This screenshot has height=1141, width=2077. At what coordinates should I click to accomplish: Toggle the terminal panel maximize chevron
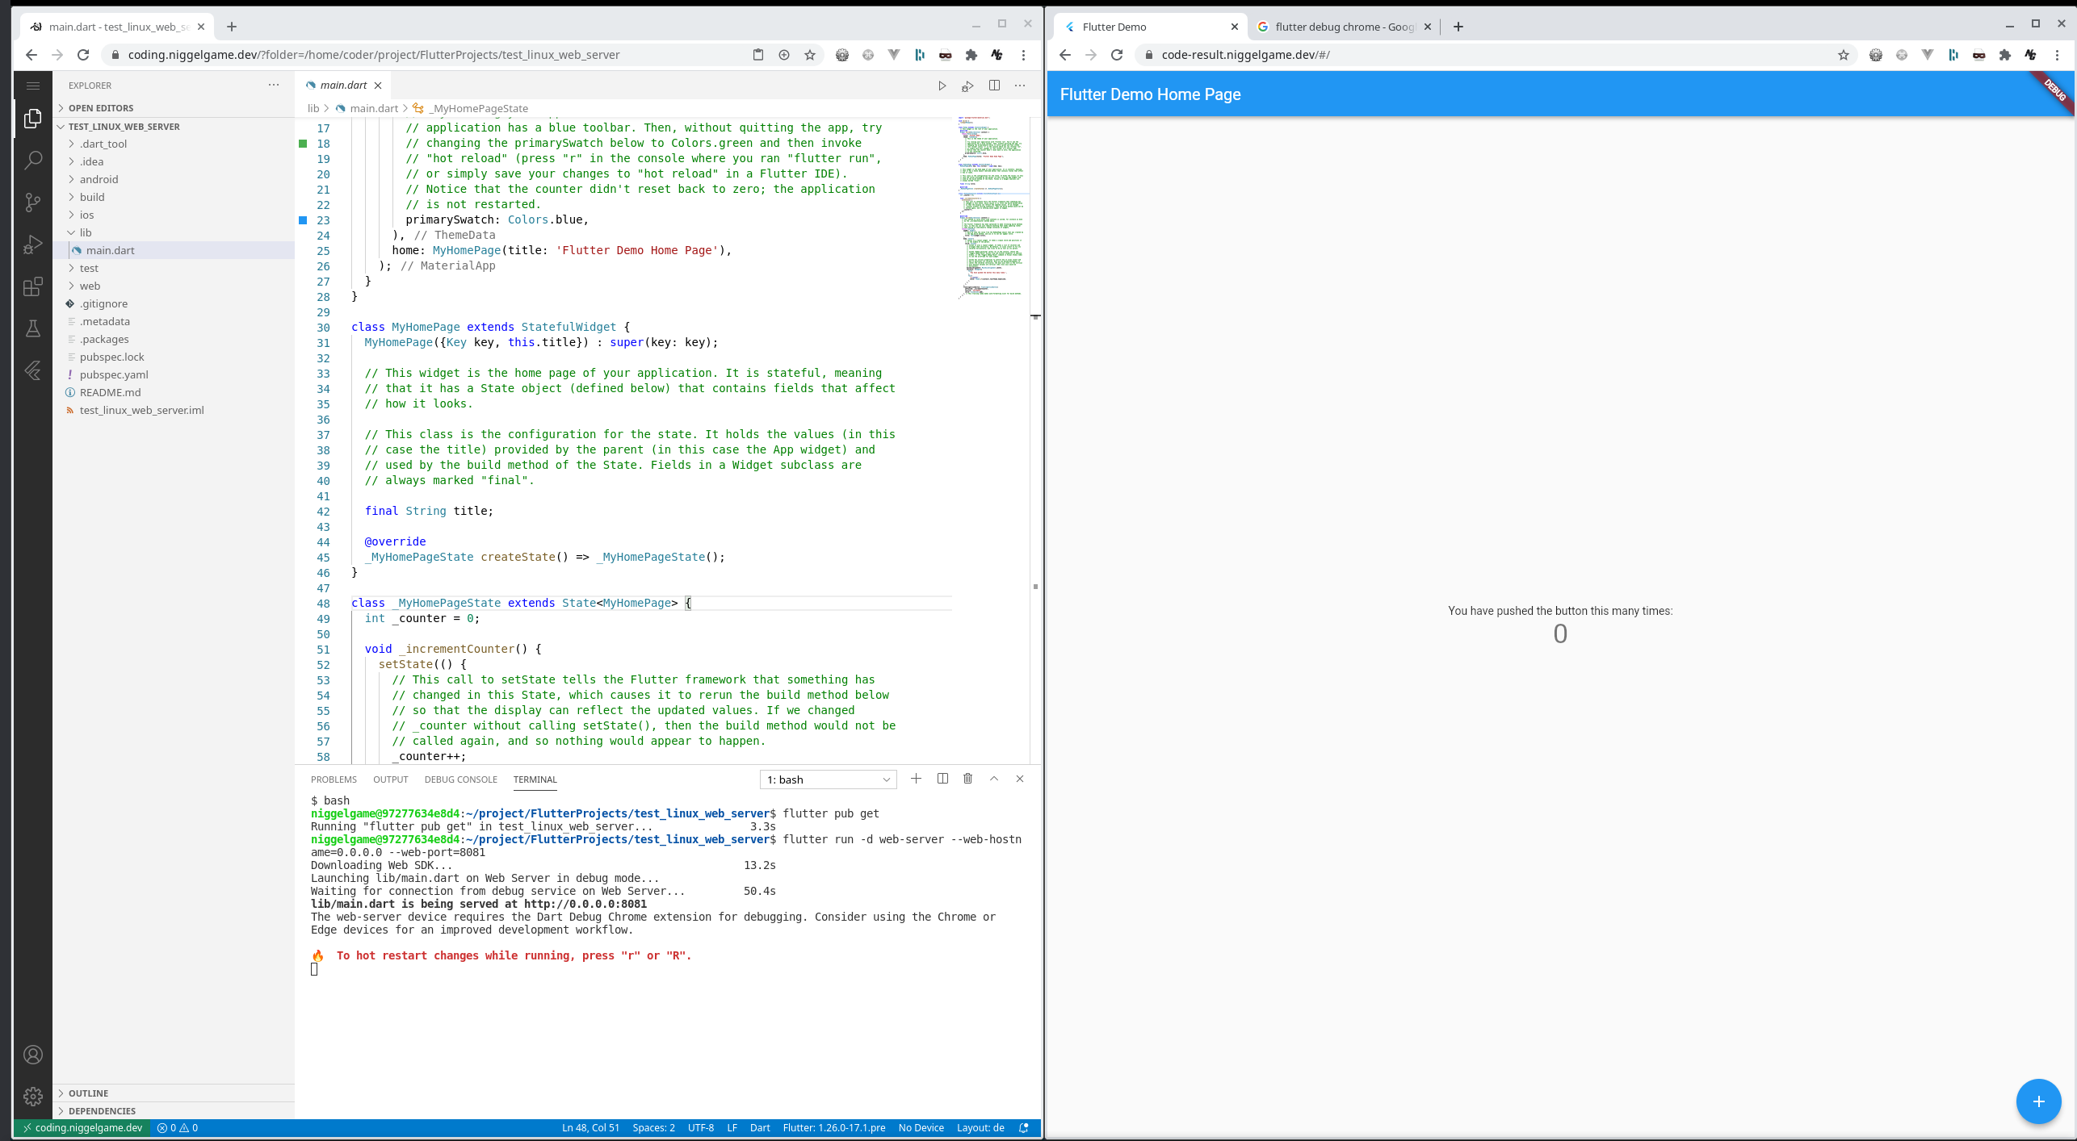pyautogui.click(x=994, y=779)
